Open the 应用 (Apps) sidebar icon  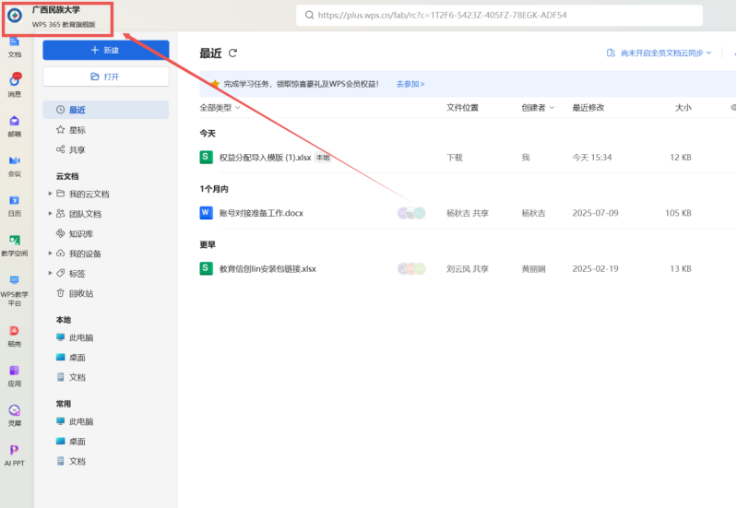[15, 373]
